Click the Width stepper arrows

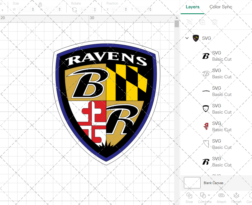33,10
